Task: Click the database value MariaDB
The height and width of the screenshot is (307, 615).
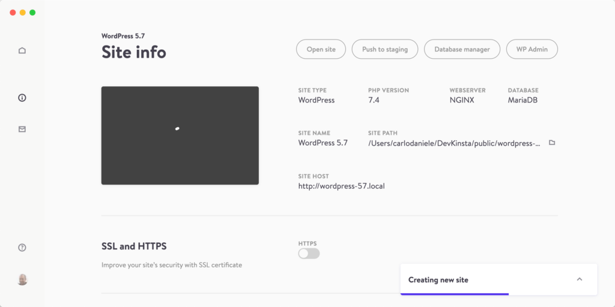Action: [523, 100]
